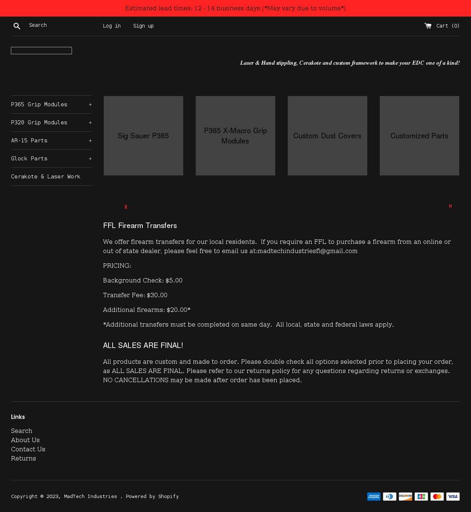Open the P365 X-Macro Grip Modules tile
Viewport: 471px width, 512px height.
[x=235, y=135]
